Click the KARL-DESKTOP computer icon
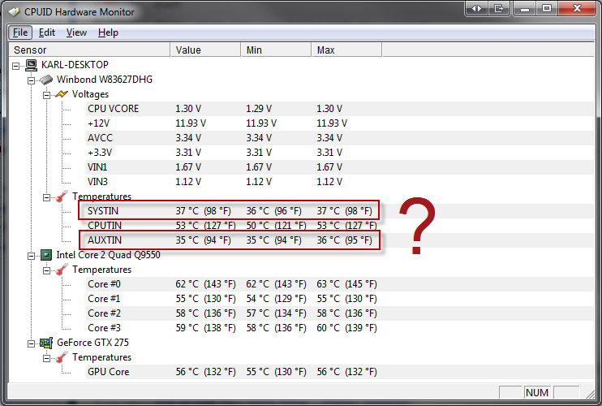The image size is (602, 406). 32,65
